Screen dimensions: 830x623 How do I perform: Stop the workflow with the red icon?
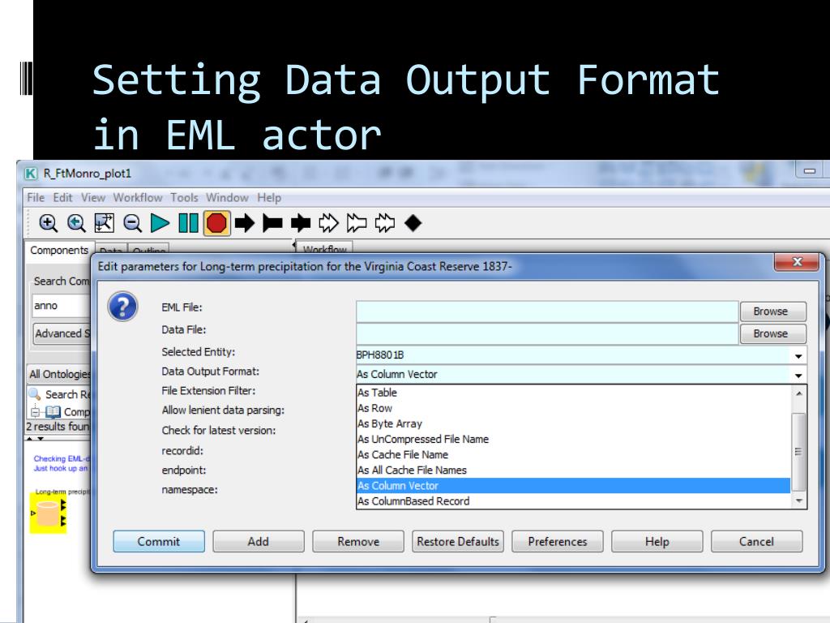tap(216, 223)
